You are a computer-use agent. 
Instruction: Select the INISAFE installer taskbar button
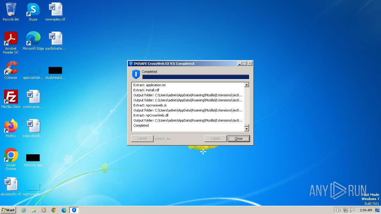(x=74, y=210)
